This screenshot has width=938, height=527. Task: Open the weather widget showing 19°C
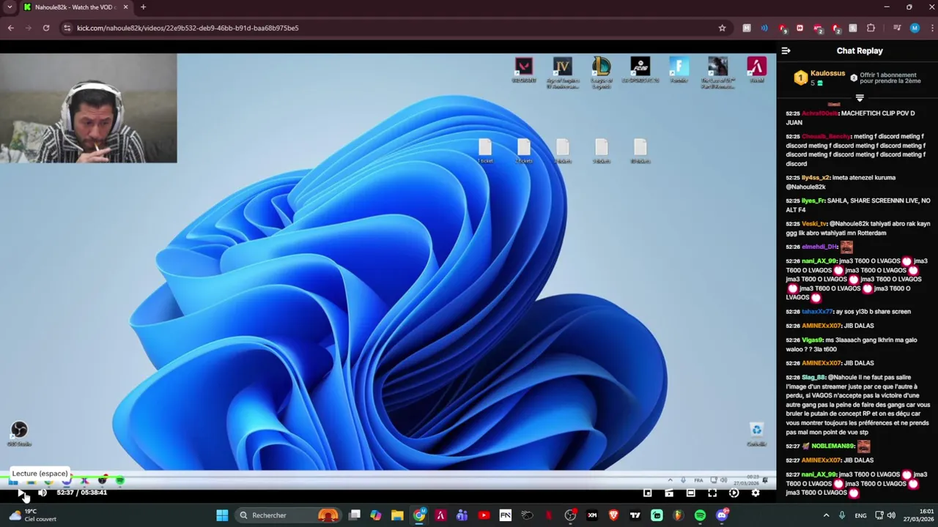pos(33,515)
